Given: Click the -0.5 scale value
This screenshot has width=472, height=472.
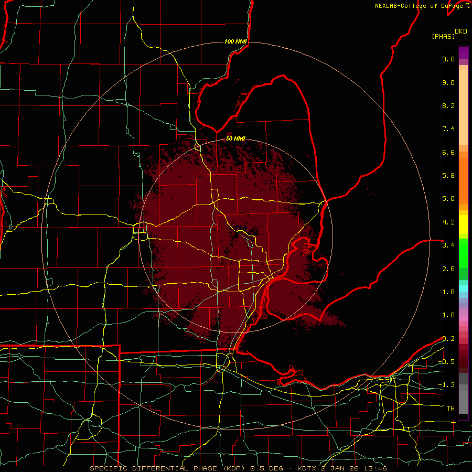Looking at the screenshot, I should pyautogui.click(x=446, y=362).
